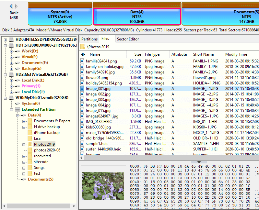Click the HD0 Intel SSD disk icon
Viewport: 259px width, 210px height.
click(11, 39)
